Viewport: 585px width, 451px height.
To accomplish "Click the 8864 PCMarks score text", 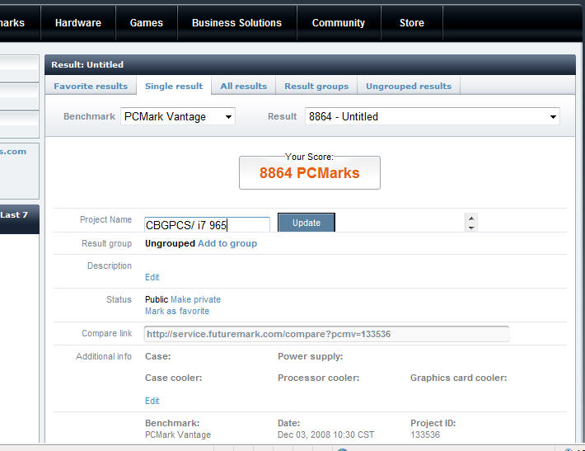I will tap(310, 173).
